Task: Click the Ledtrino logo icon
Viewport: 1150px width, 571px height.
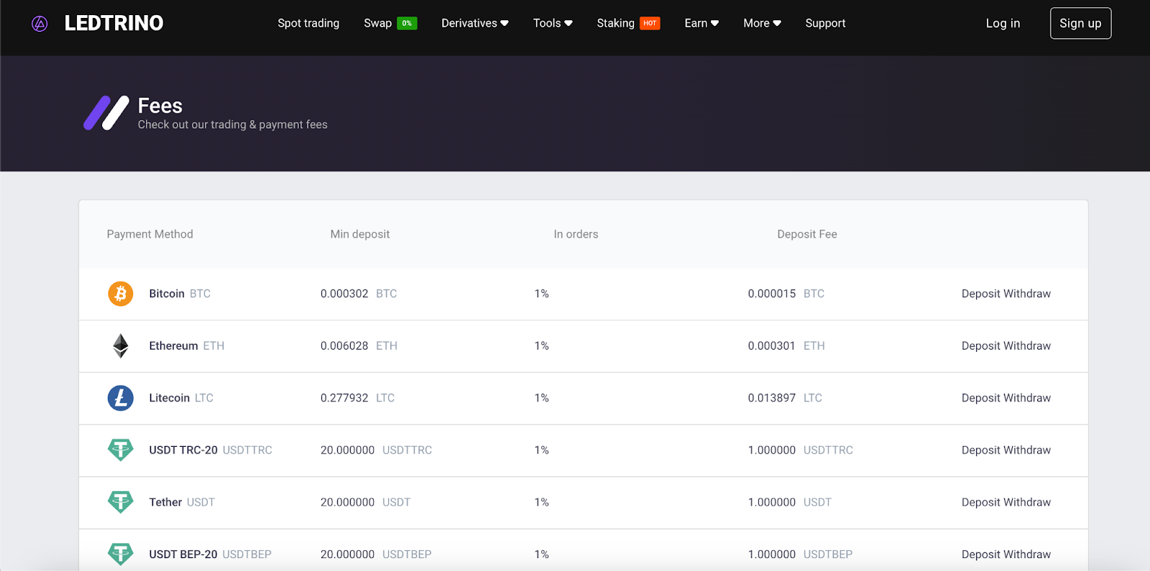Action: 40,24
